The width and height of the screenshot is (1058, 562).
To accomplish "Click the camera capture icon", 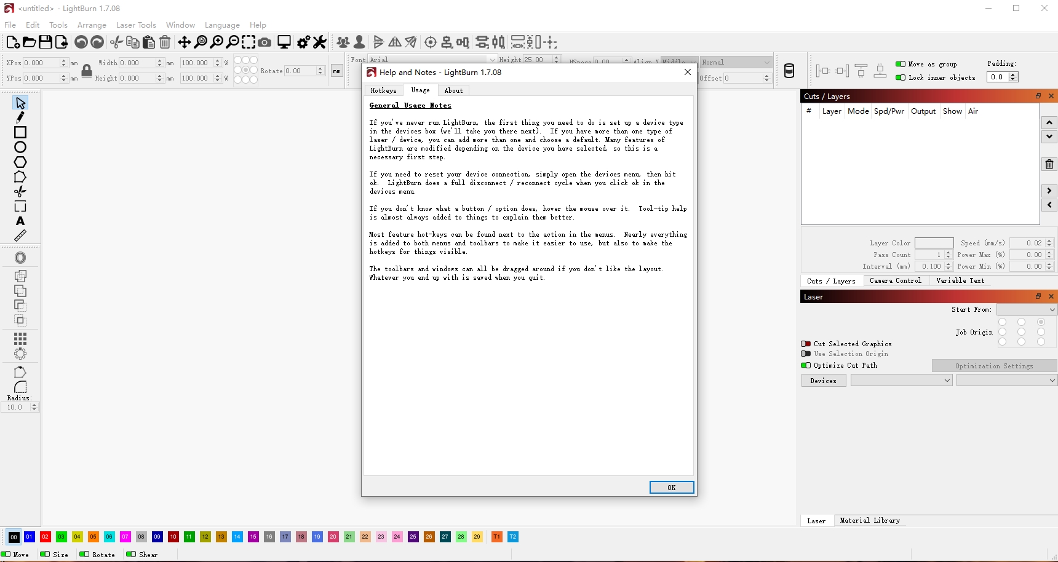I will [x=264, y=42].
